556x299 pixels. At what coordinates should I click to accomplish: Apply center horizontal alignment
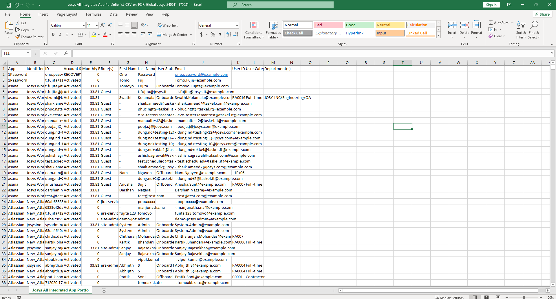(127, 34)
